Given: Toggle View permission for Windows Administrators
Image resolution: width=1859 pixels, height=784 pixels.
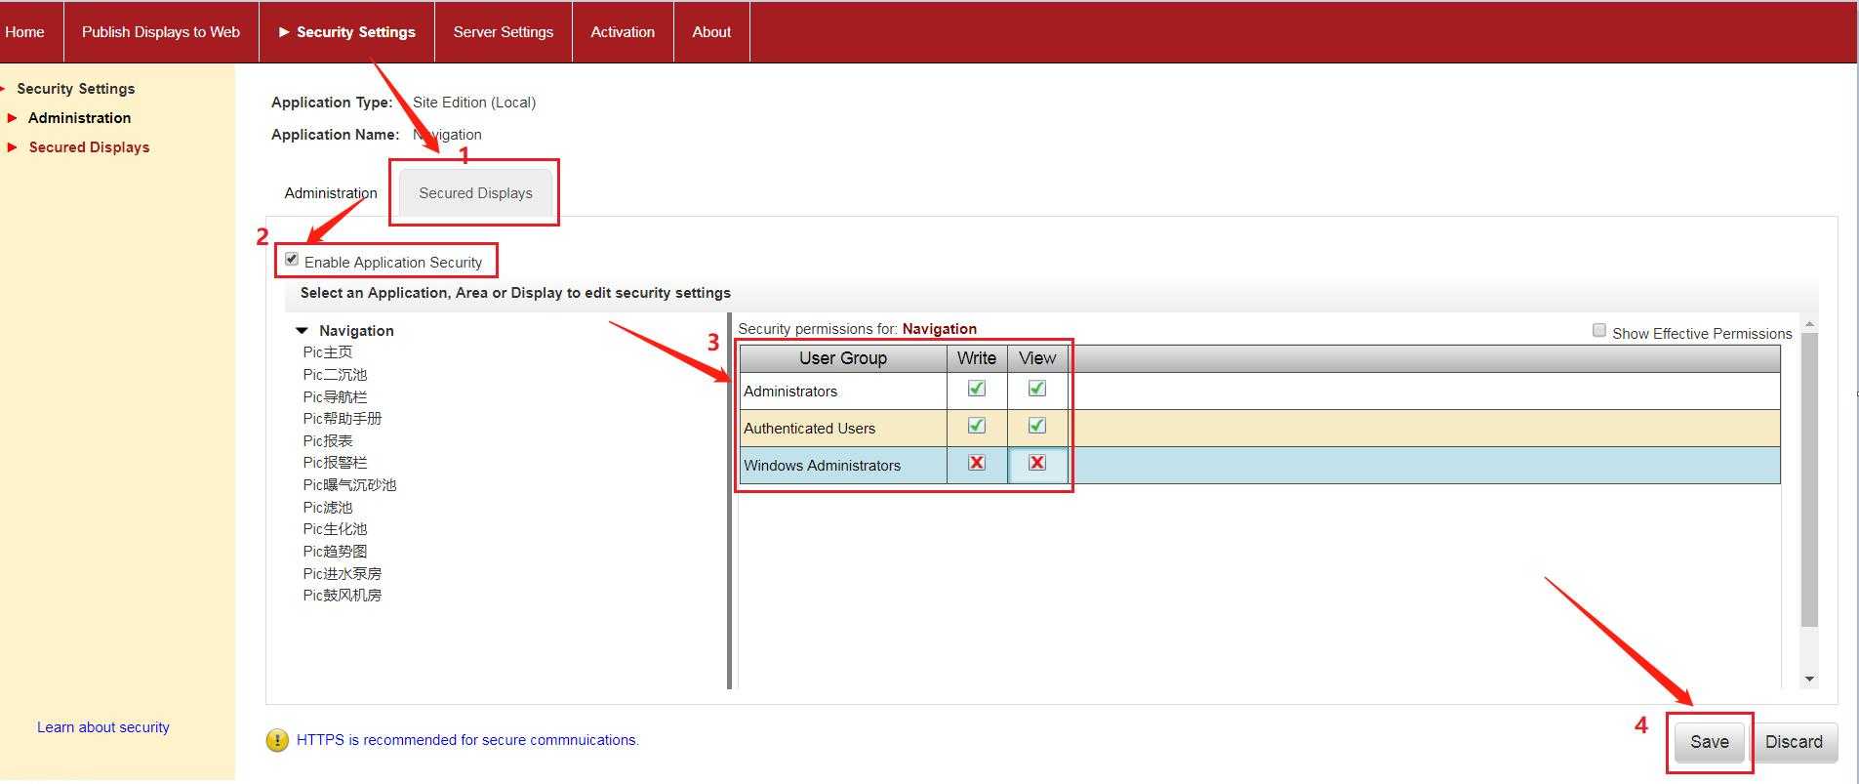Looking at the screenshot, I should (1037, 463).
